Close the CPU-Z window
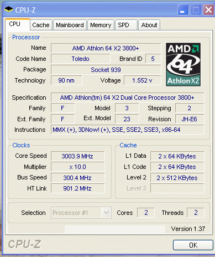Viewport: 215px width, 257px height. 208,10
